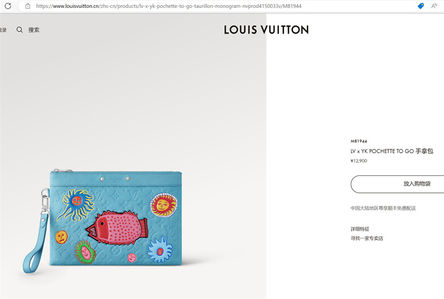
Task: Click the 中国大陆地区尊享顺丰免费配送 delivery notice
Action: coord(383,208)
